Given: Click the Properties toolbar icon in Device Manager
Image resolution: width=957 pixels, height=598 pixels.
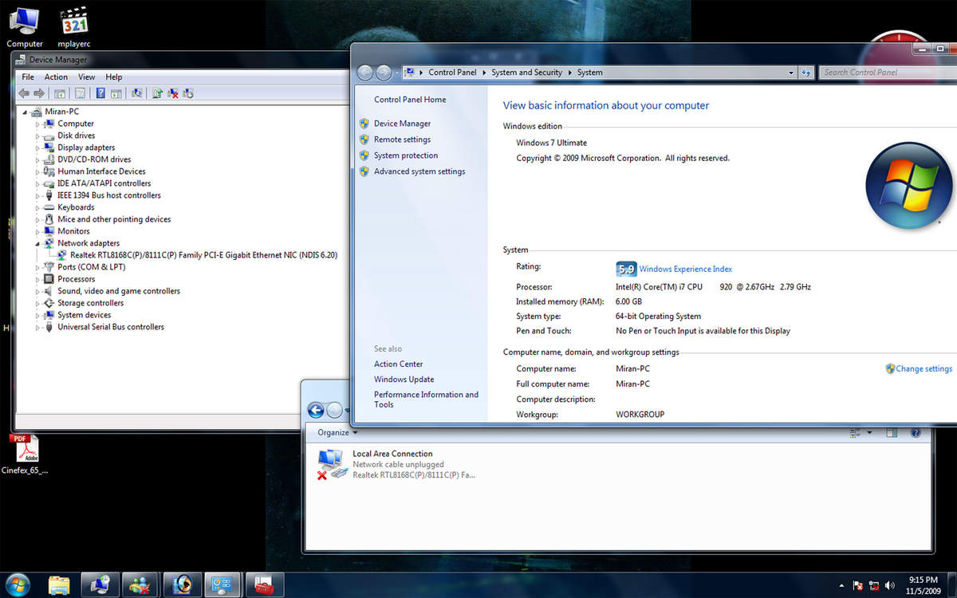Looking at the screenshot, I should pos(80,93).
